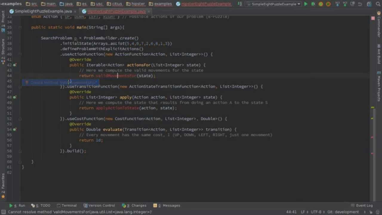Click the override gutter icon at line 48
This screenshot has width=382, height=215.
point(15,97)
